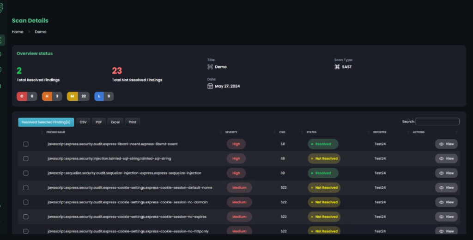Tick the checkbox for express-libxml-noent finding
The height and width of the screenshot is (240, 473).
(x=26, y=144)
